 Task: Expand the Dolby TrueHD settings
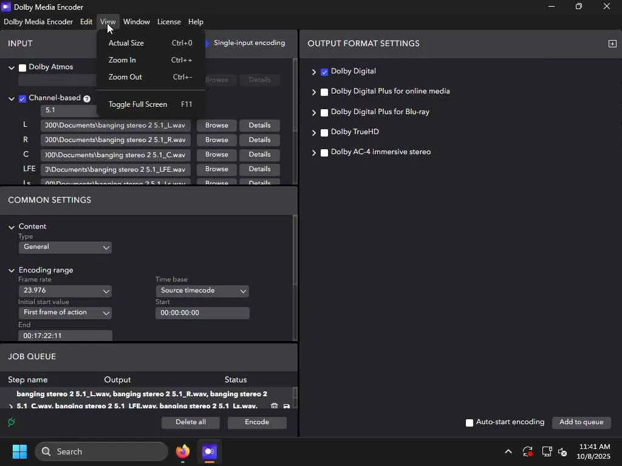point(314,132)
